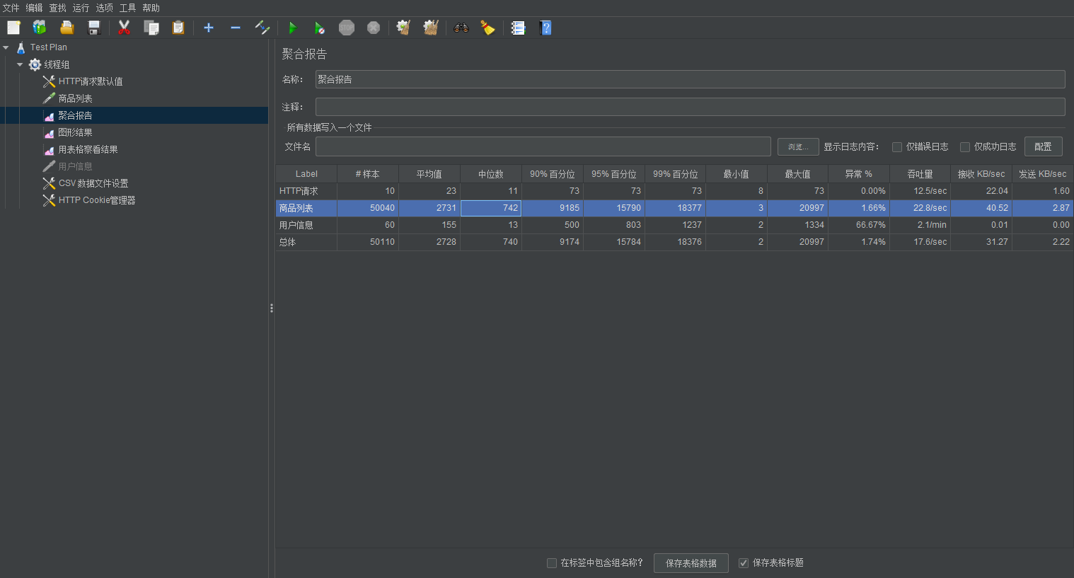Open the 运行 menu
The height and width of the screenshot is (578, 1074).
81,8
